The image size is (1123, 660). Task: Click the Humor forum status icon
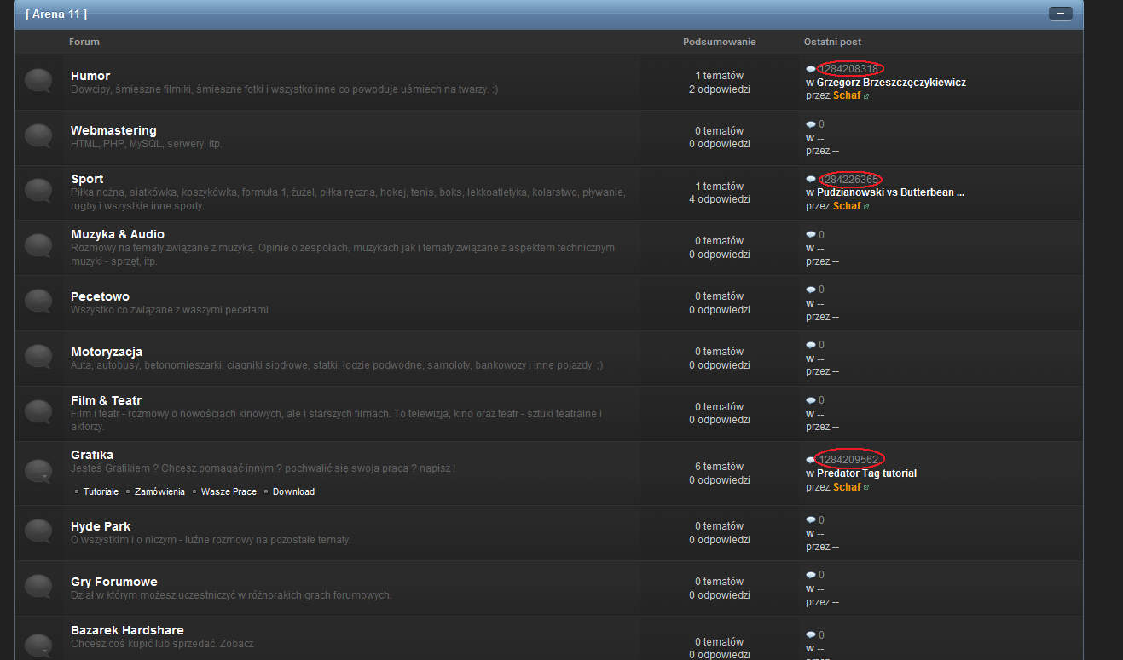point(38,81)
